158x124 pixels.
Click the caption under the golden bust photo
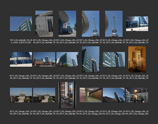tap(137, 113)
